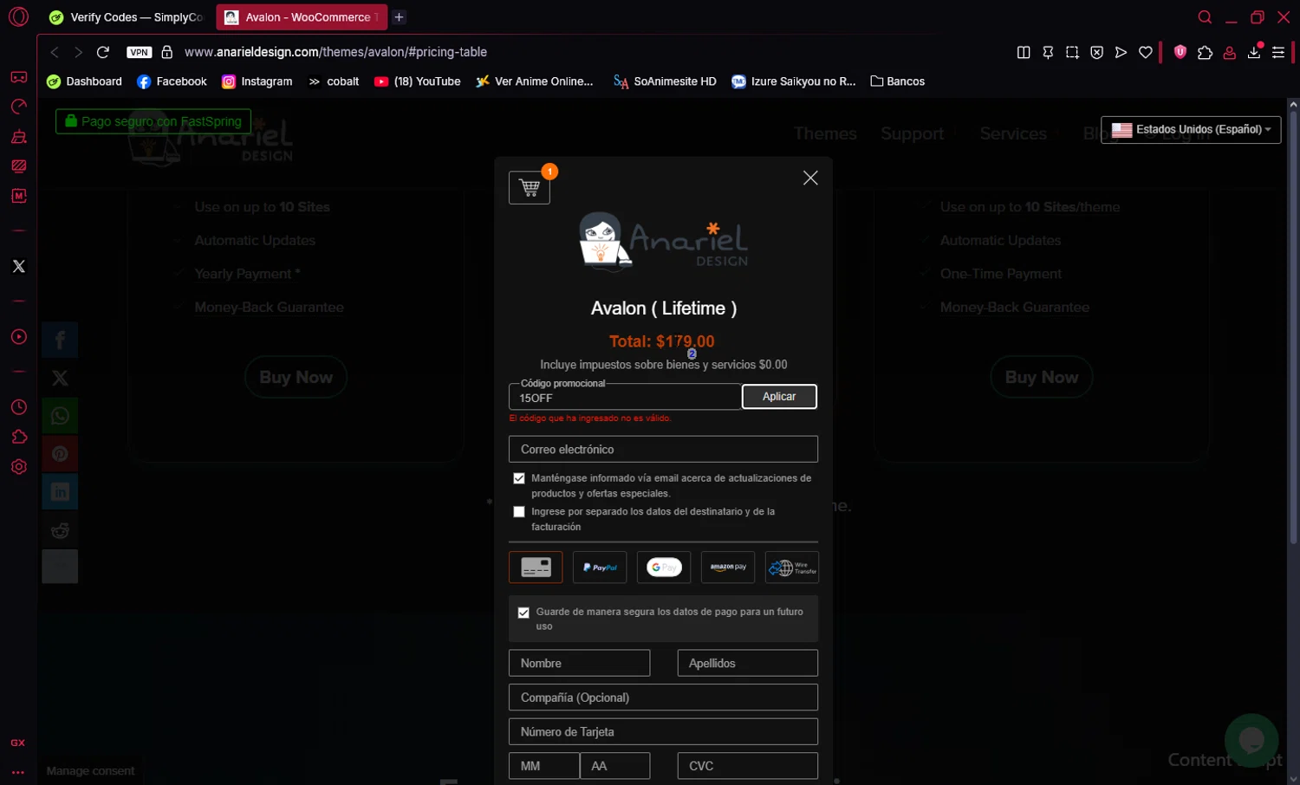Click the Nombre field
Screen dimensions: 1300x785
click(x=579, y=663)
